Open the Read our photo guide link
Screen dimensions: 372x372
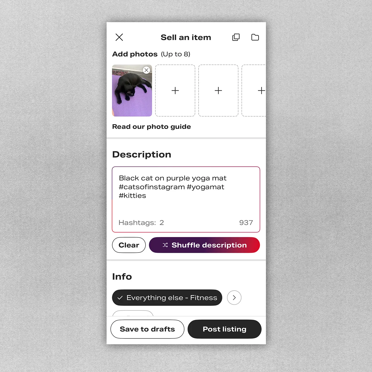click(x=151, y=127)
